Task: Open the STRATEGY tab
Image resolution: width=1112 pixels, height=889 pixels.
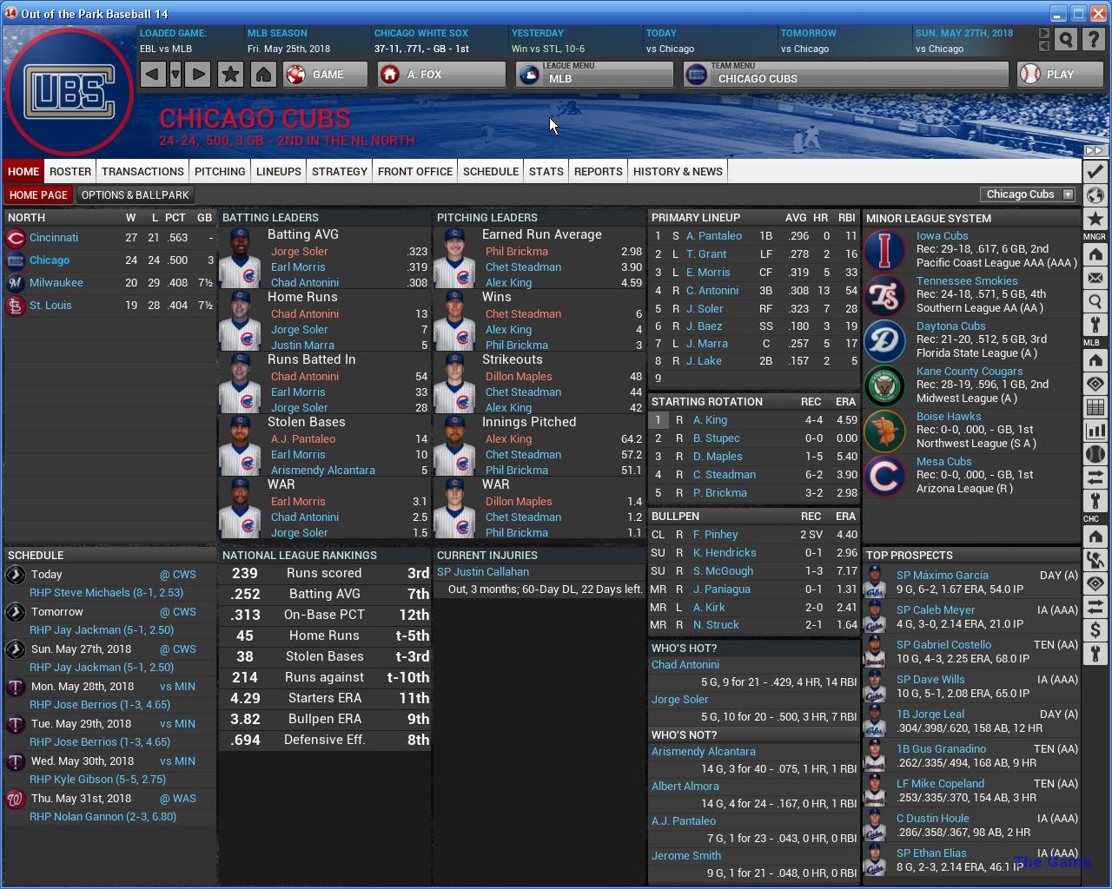Action: [x=340, y=171]
